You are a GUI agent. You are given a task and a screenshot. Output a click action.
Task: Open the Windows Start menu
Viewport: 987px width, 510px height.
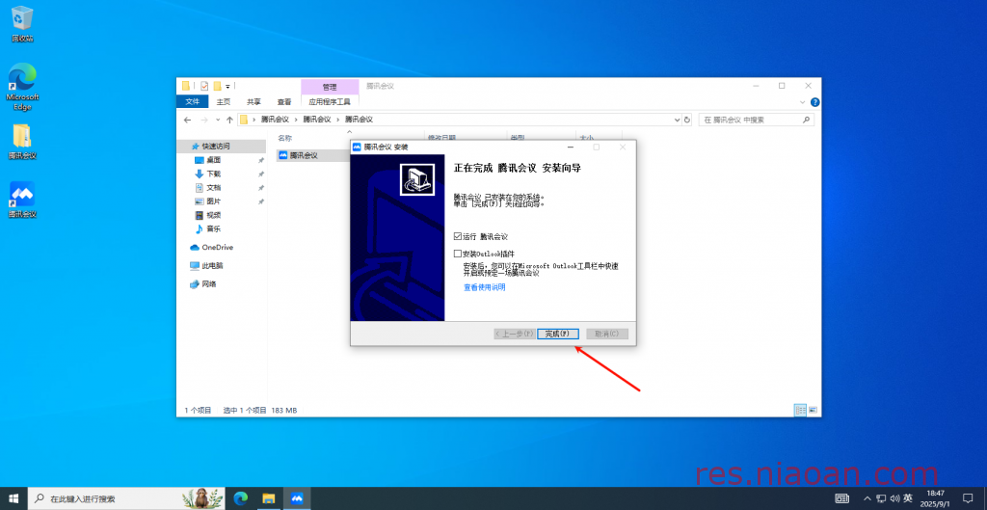13,498
